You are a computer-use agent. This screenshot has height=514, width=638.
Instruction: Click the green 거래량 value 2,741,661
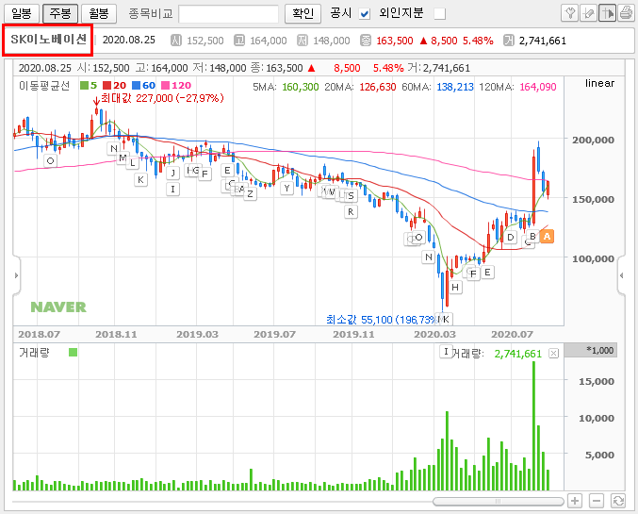click(518, 354)
